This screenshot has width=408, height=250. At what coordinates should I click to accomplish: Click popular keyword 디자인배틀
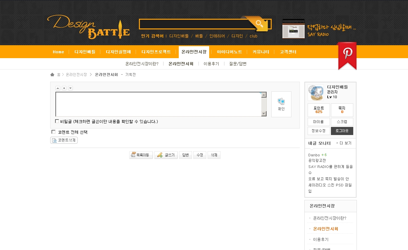[x=179, y=36]
